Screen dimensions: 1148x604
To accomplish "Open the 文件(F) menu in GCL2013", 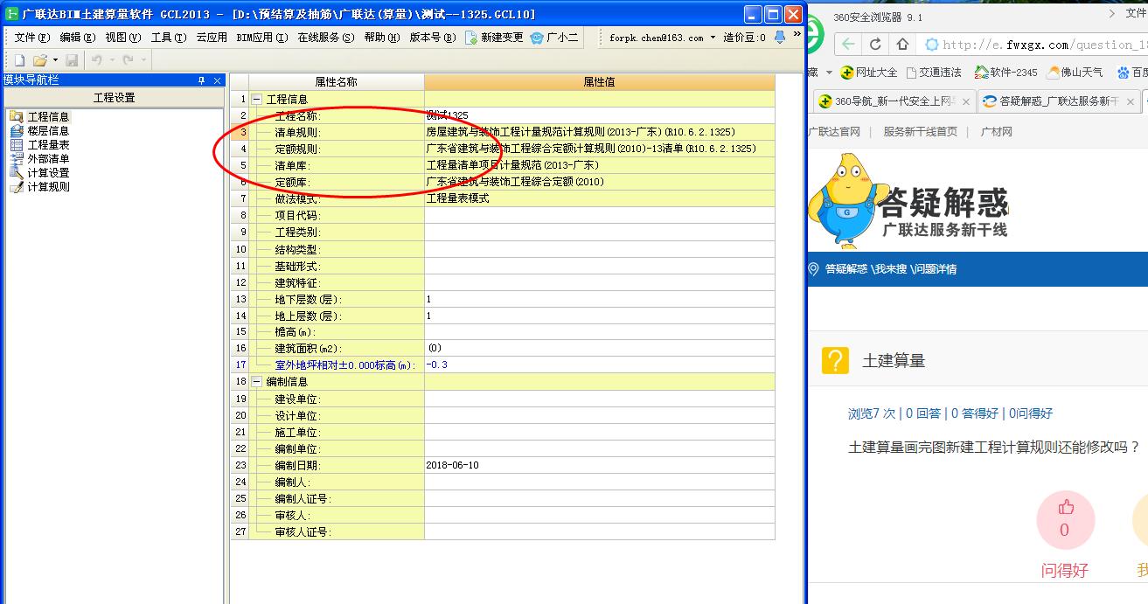I will tap(32, 38).
